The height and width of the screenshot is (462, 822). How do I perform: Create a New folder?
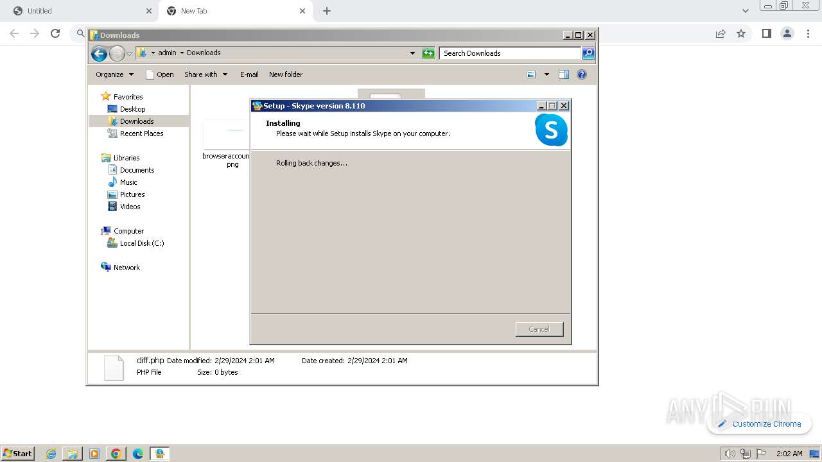[x=286, y=74]
